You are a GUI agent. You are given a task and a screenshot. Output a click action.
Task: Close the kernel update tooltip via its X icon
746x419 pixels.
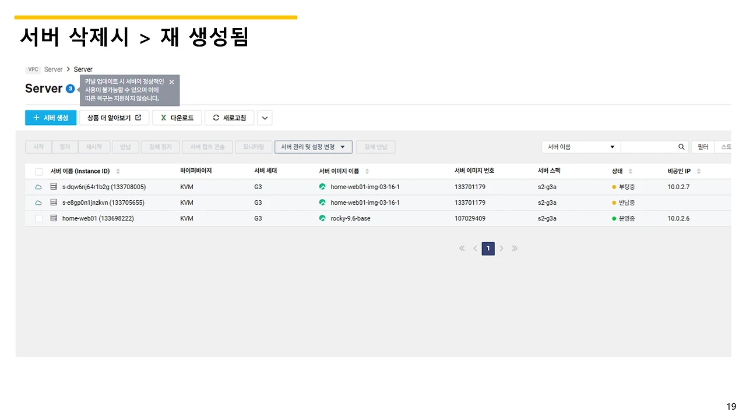point(171,81)
